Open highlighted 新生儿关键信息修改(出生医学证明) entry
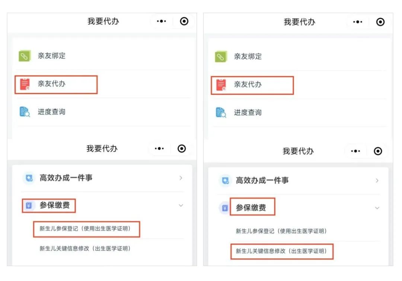This screenshot has height=281, width=402. point(282,251)
